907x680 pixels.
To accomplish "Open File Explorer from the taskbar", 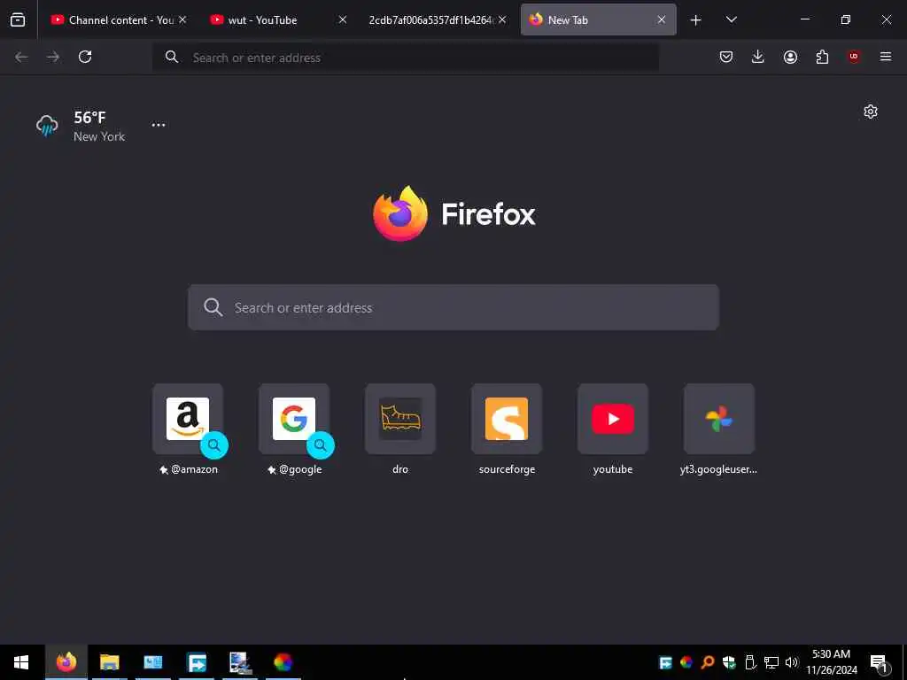I will [109, 662].
